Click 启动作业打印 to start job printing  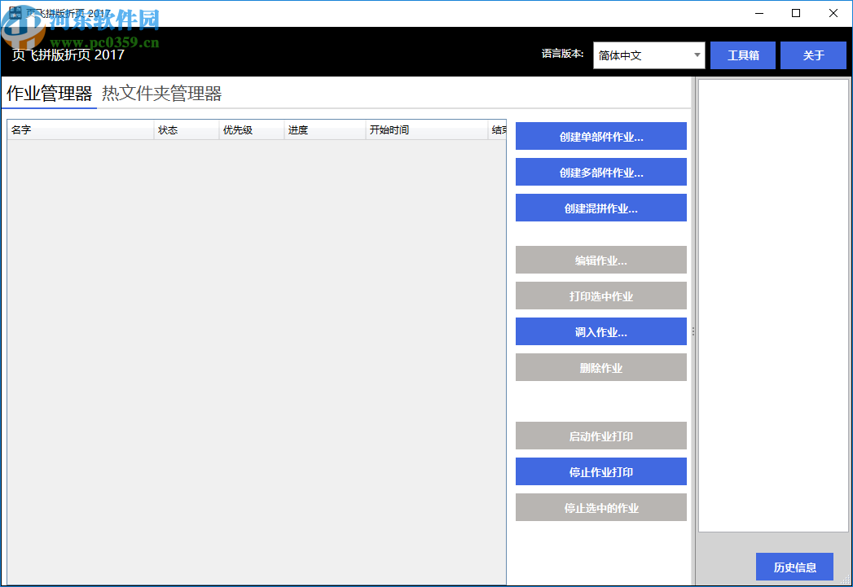600,436
